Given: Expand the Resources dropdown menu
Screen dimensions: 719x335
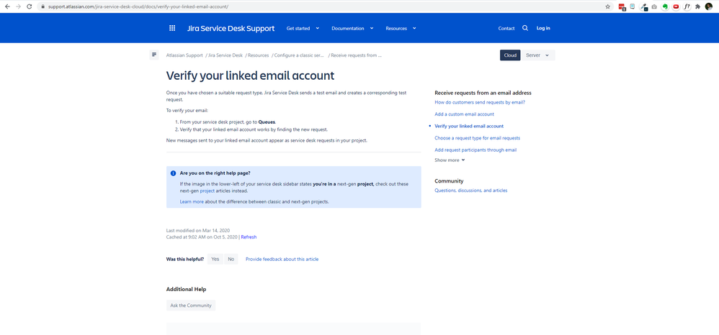Looking at the screenshot, I should (x=401, y=28).
